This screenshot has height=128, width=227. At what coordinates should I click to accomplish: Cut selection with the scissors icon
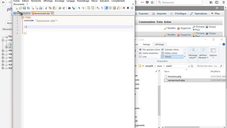(x=46, y=8)
